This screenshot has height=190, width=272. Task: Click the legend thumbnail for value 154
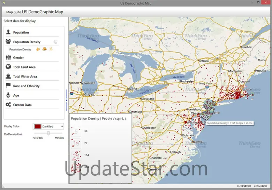point(76,155)
